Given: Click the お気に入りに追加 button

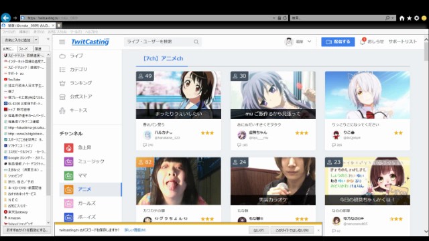Looking at the screenshot, I should (x=17, y=40).
